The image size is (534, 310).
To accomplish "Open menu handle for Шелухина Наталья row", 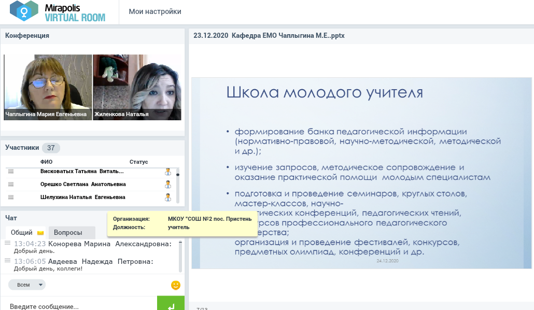I will click(x=11, y=197).
